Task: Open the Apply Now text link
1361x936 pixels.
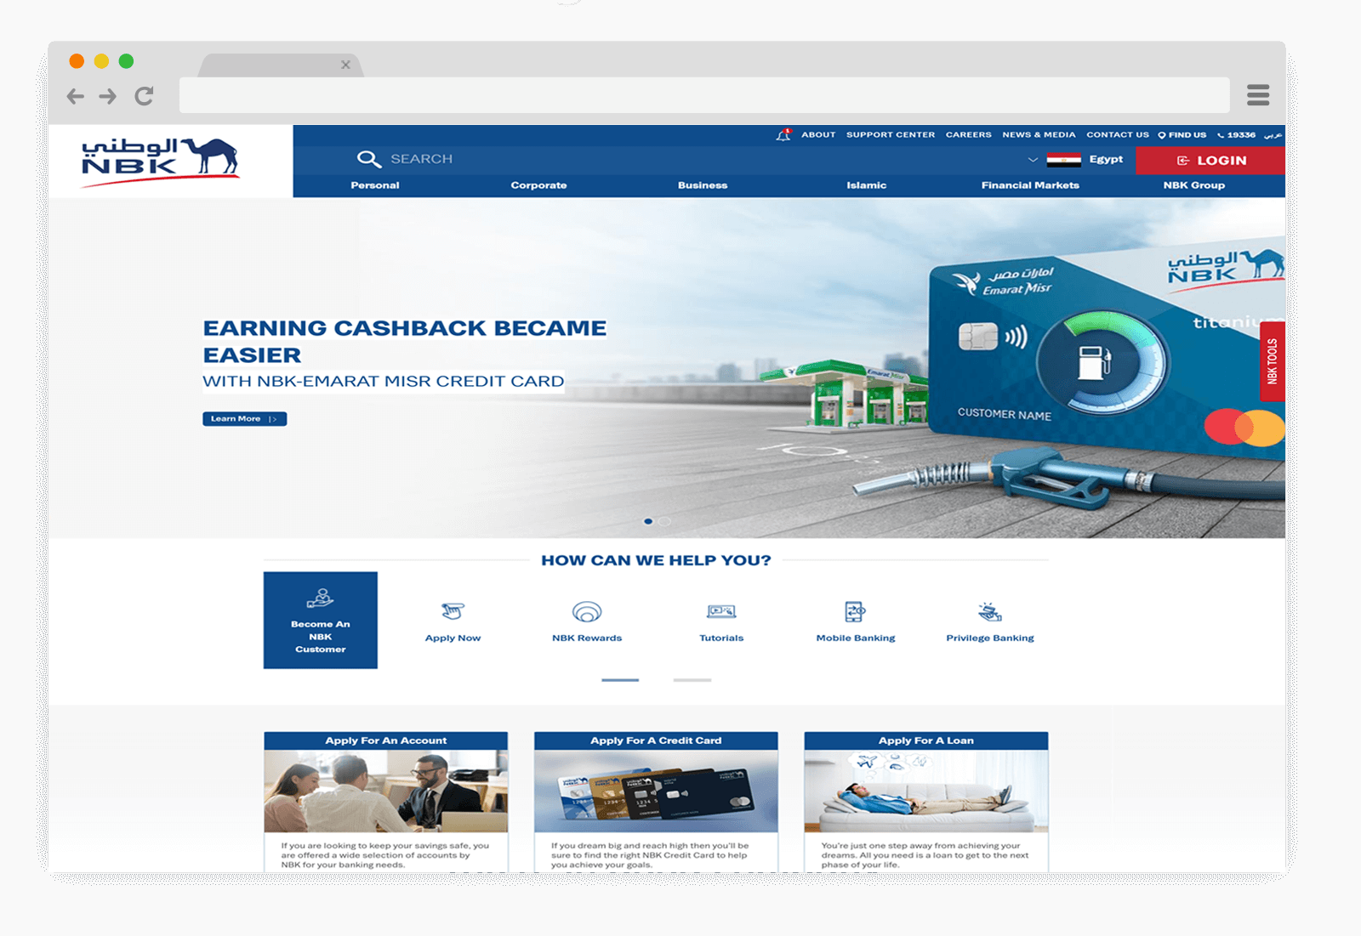Action: pos(453,638)
